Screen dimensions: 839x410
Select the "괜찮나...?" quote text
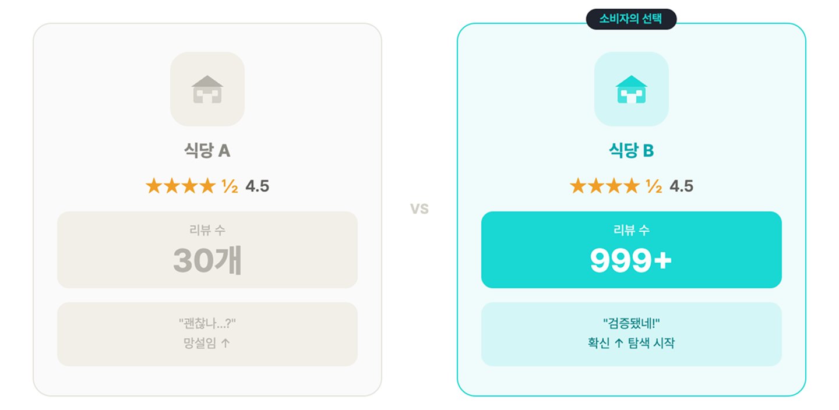pyautogui.click(x=207, y=323)
